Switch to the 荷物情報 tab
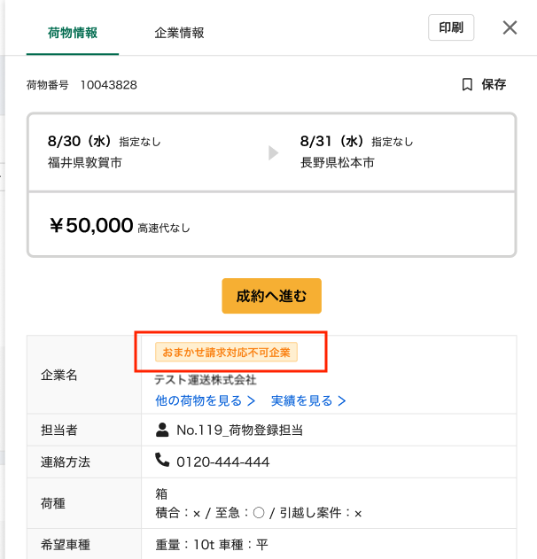 click(x=73, y=33)
